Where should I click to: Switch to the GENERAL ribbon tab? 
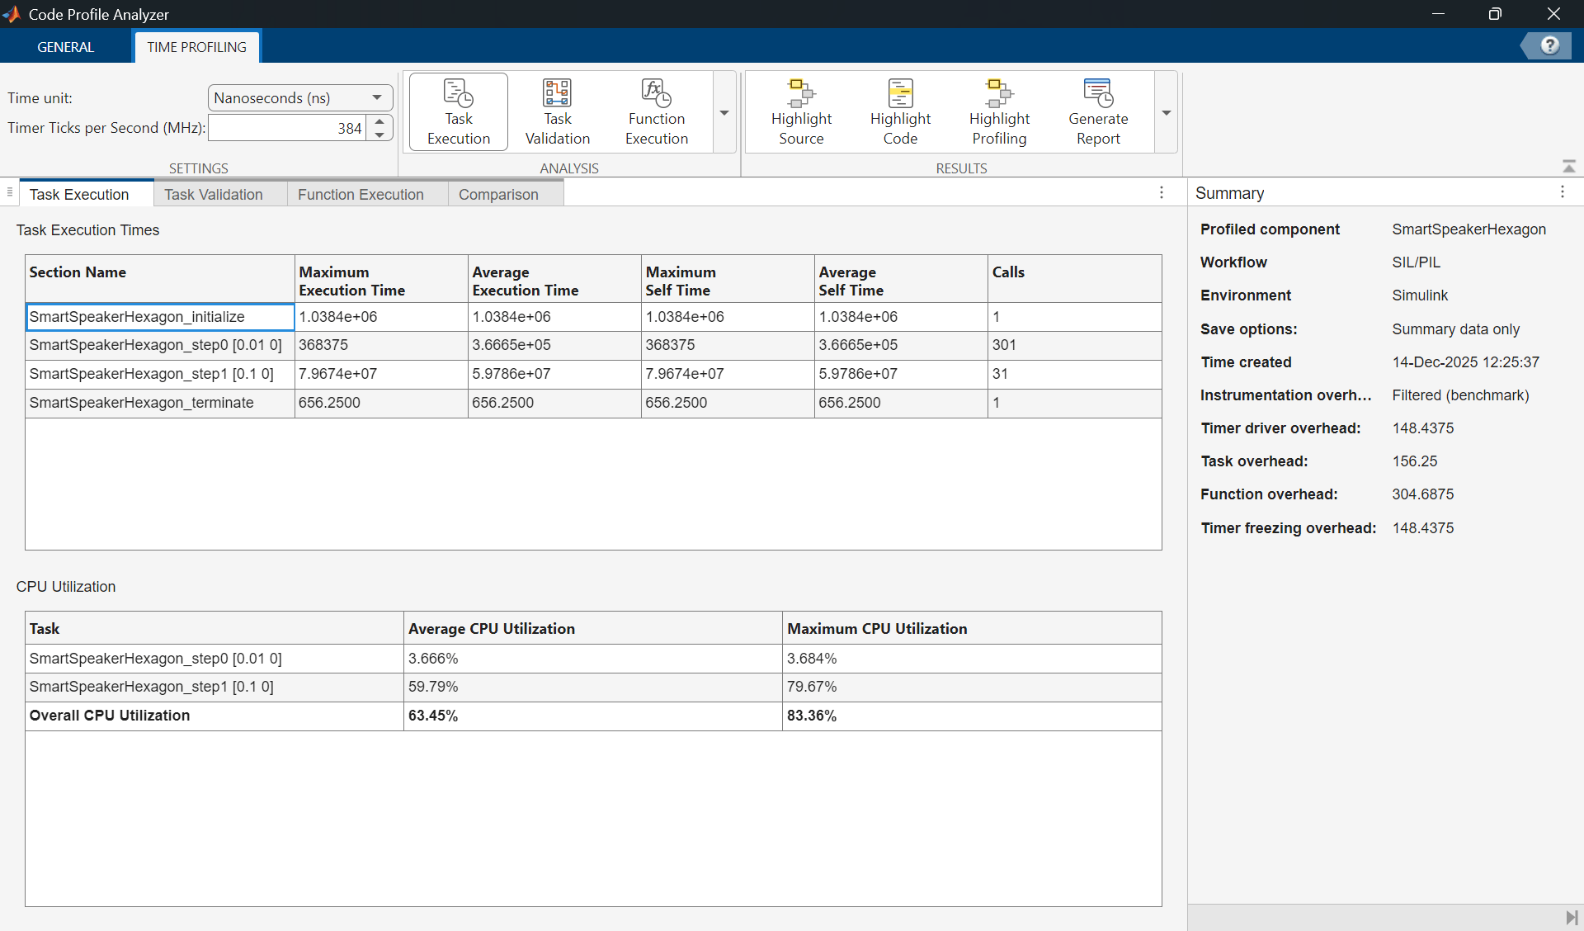65,47
